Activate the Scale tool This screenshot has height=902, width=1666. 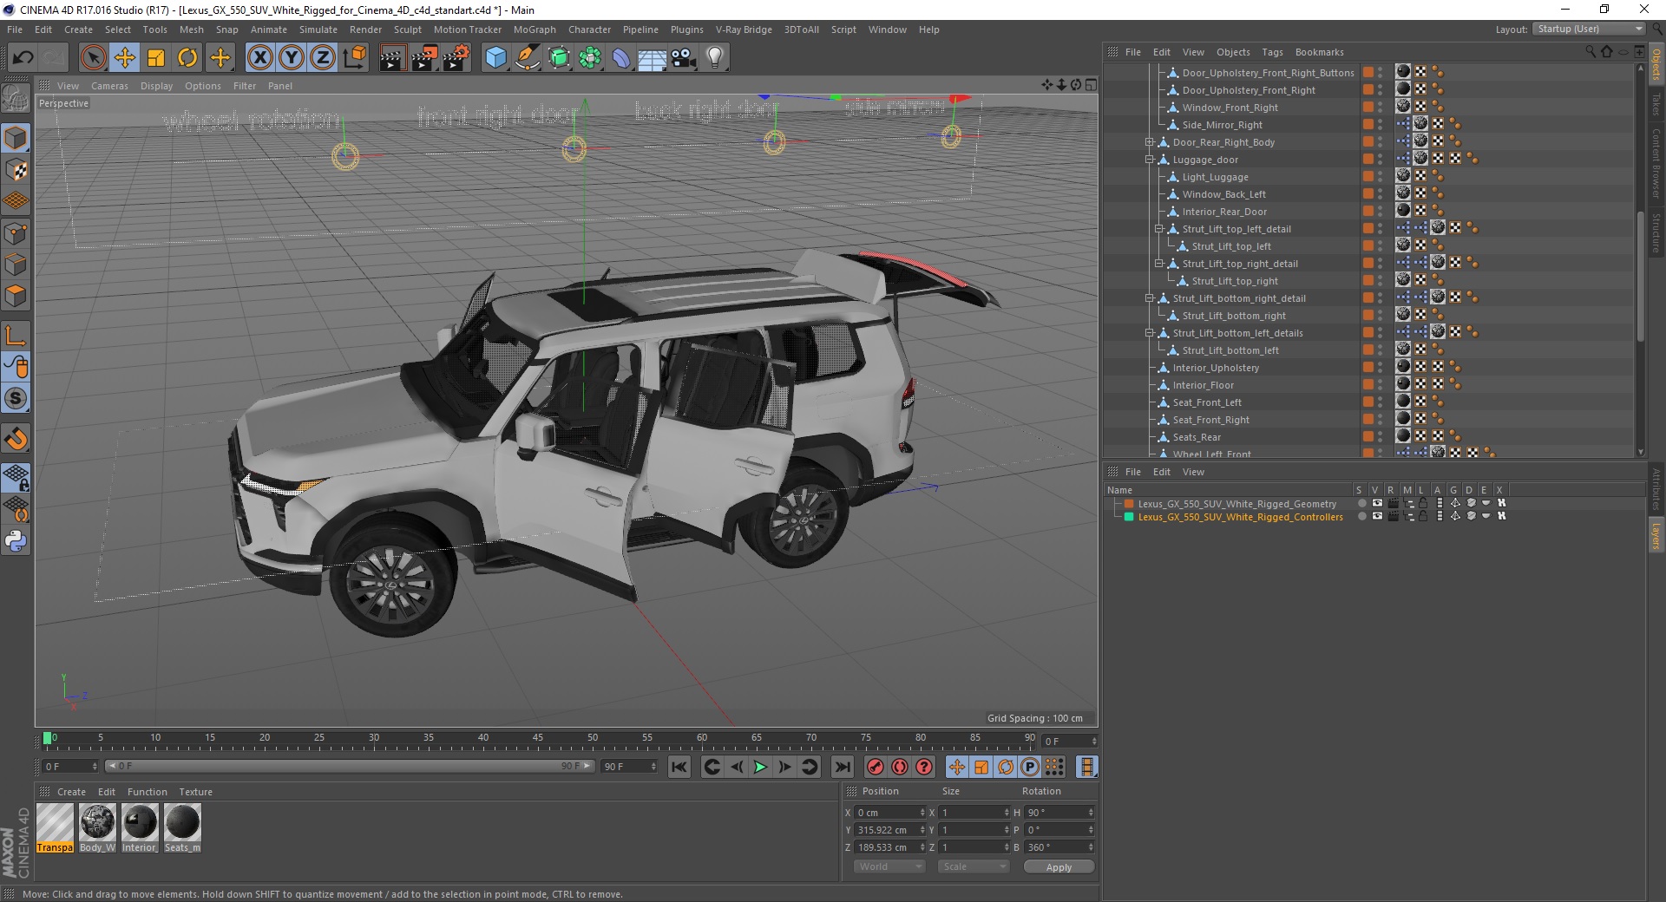pos(156,58)
